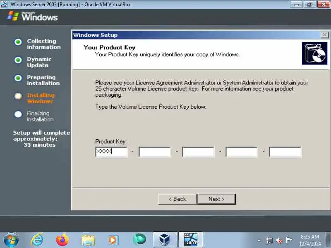Image resolution: width=331 pixels, height=248 pixels.
Task: Click the Show desktop button
Action: click(328, 240)
